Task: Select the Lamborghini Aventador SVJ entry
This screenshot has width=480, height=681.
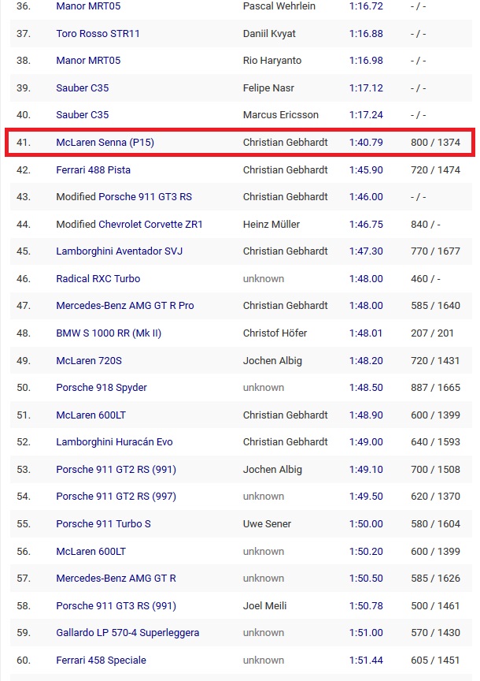Action: point(116,251)
